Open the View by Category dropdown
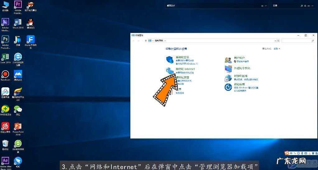The image size is (318, 170). click(277, 49)
